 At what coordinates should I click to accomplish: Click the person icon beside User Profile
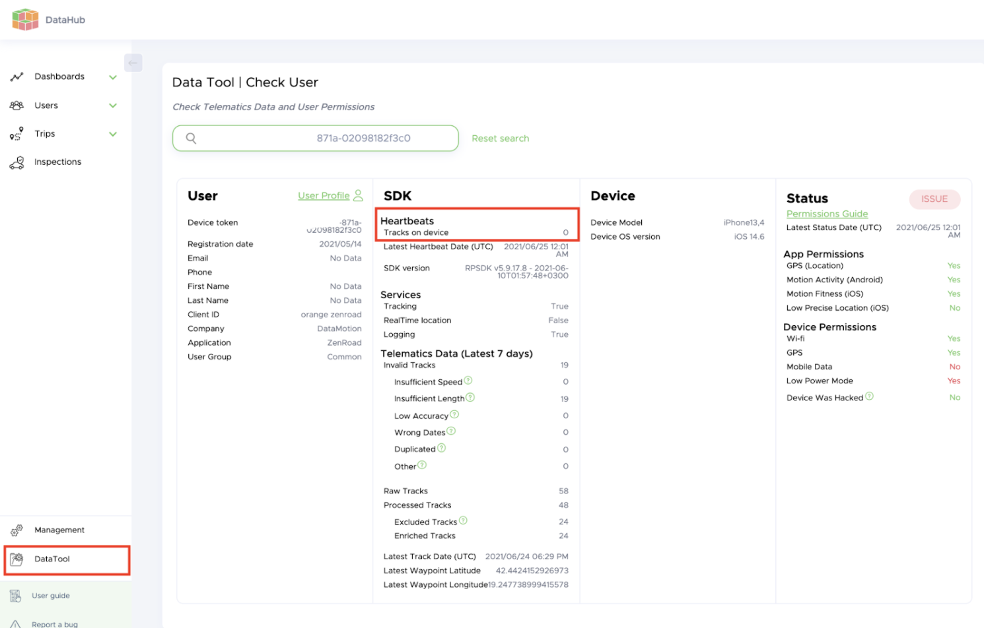[x=358, y=195]
